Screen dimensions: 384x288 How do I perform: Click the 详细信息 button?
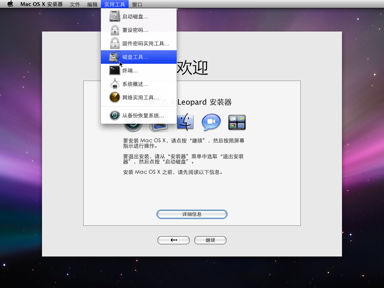[x=192, y=214]
